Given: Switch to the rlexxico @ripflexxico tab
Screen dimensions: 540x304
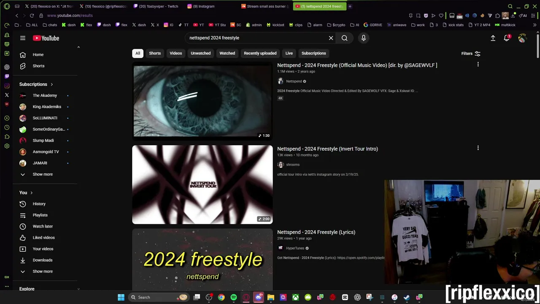Looking at the screenshot, I should [x=103, y=6].
